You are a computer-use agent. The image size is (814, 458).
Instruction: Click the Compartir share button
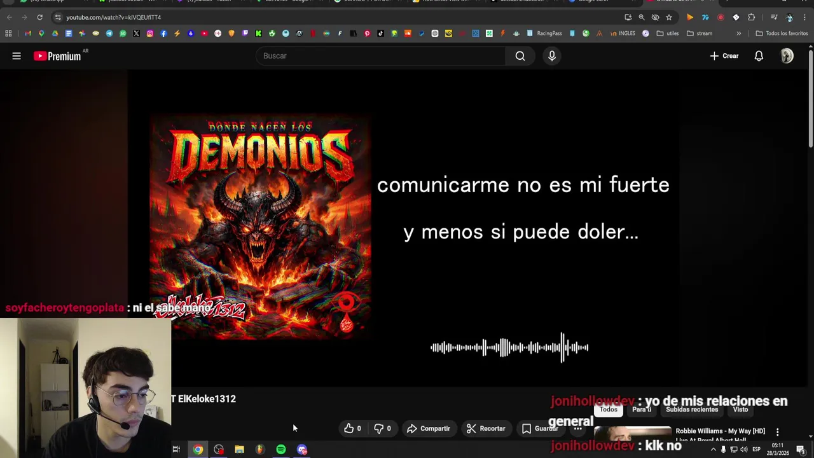click(428, 429)
